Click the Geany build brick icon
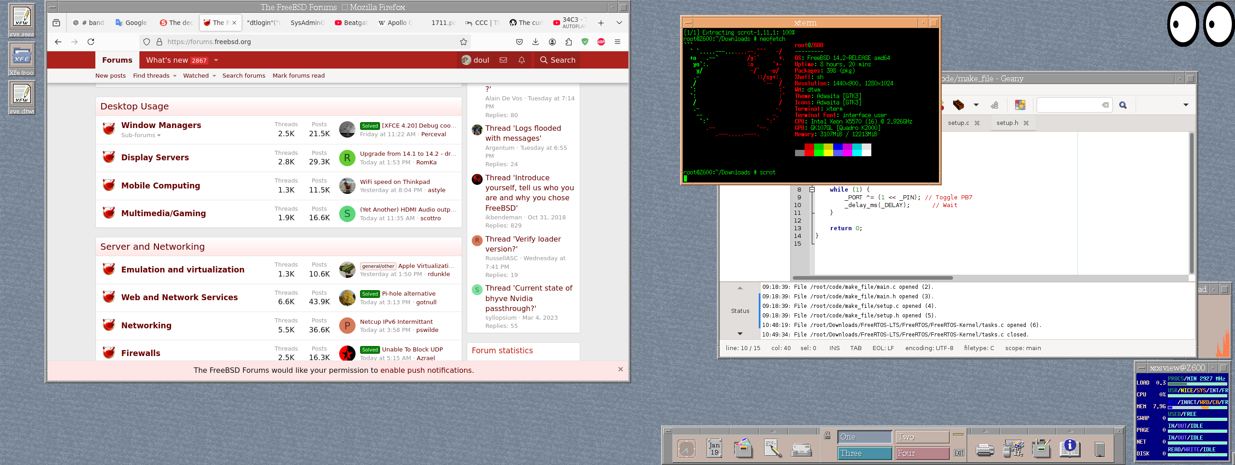The image size is (1235, 465). (958, 104)
